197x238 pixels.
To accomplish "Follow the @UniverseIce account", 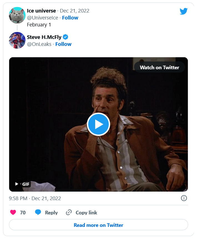I will 70,18.
